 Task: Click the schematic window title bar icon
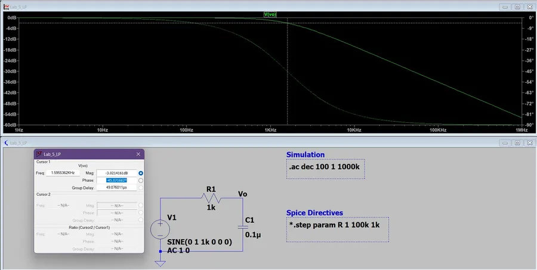pos(6,142)
